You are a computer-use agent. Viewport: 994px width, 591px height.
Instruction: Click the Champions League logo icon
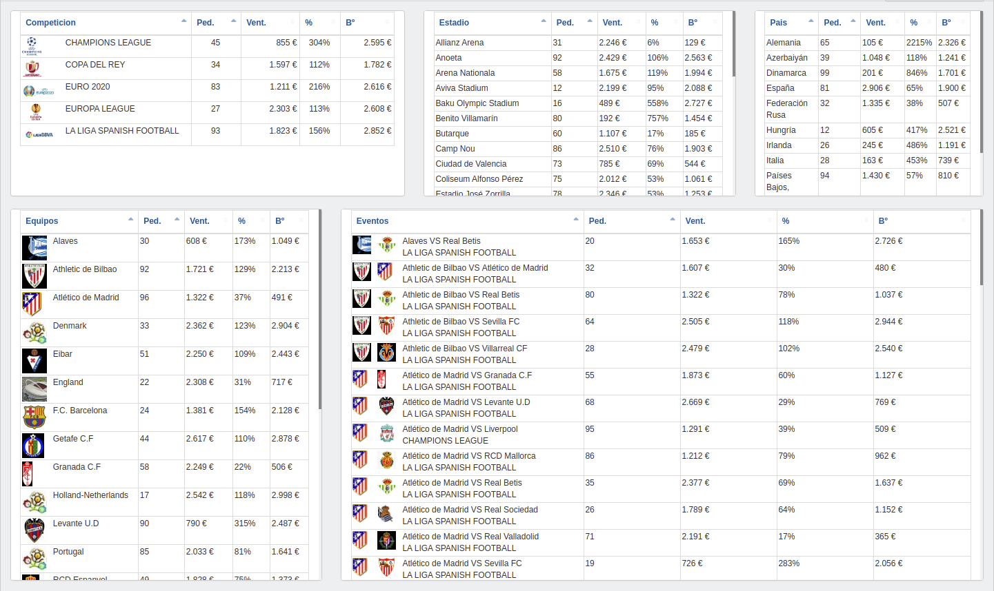(x=32, y=46)
